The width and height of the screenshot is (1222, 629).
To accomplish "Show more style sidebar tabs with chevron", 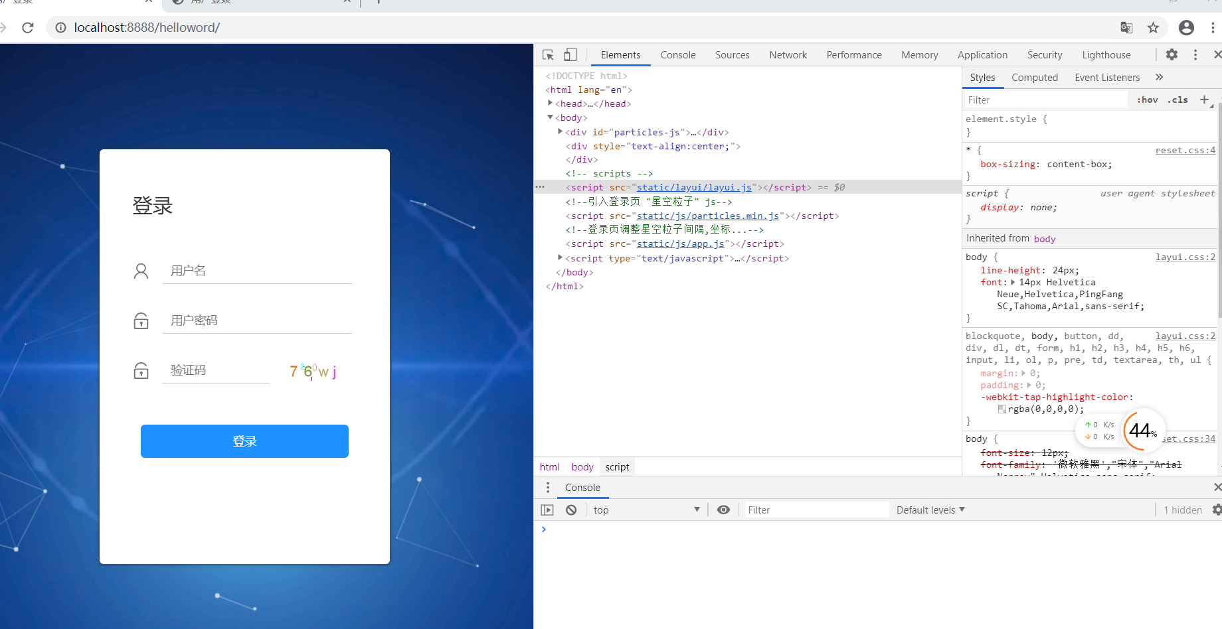I will click(x=1159, y=77).
